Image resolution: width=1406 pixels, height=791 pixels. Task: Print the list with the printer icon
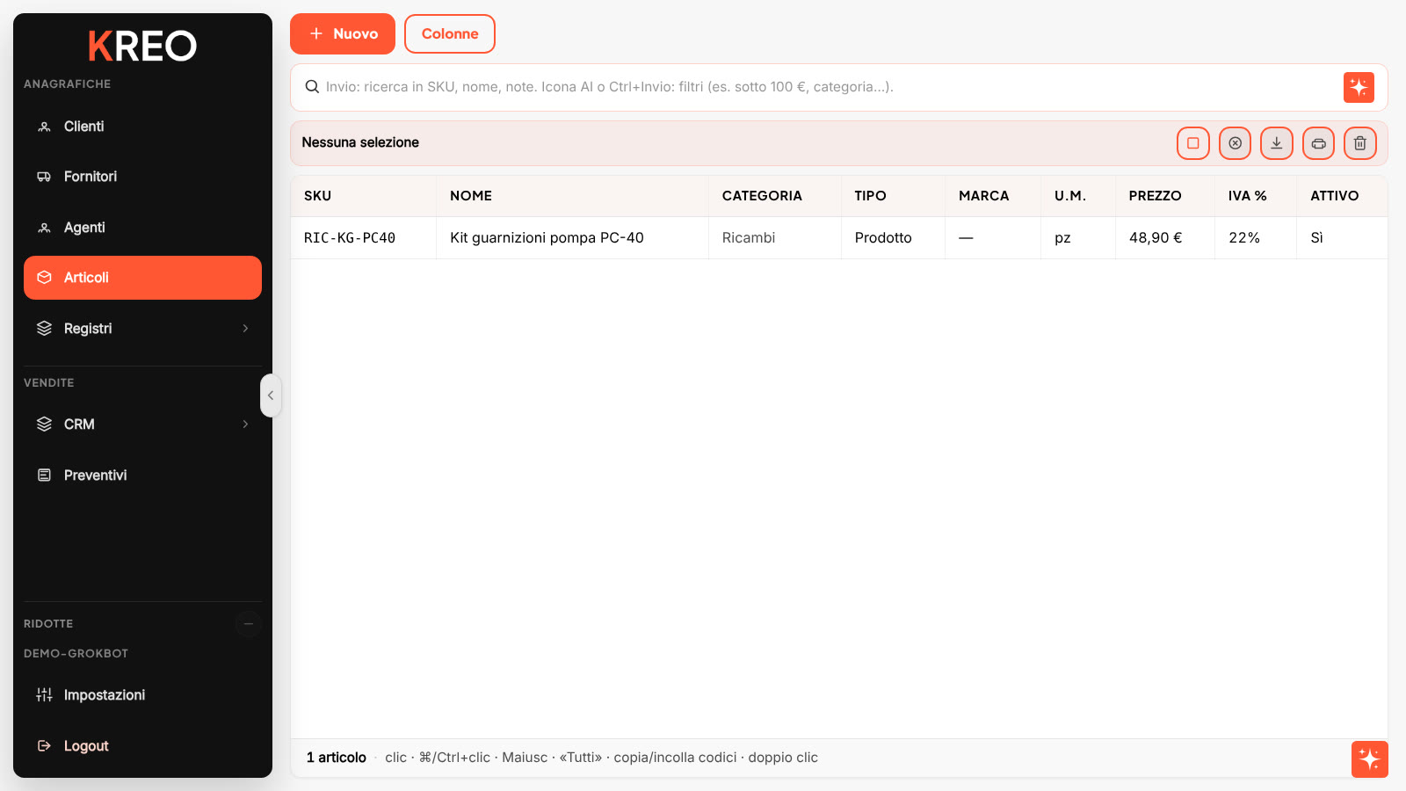pos(1318,143)
